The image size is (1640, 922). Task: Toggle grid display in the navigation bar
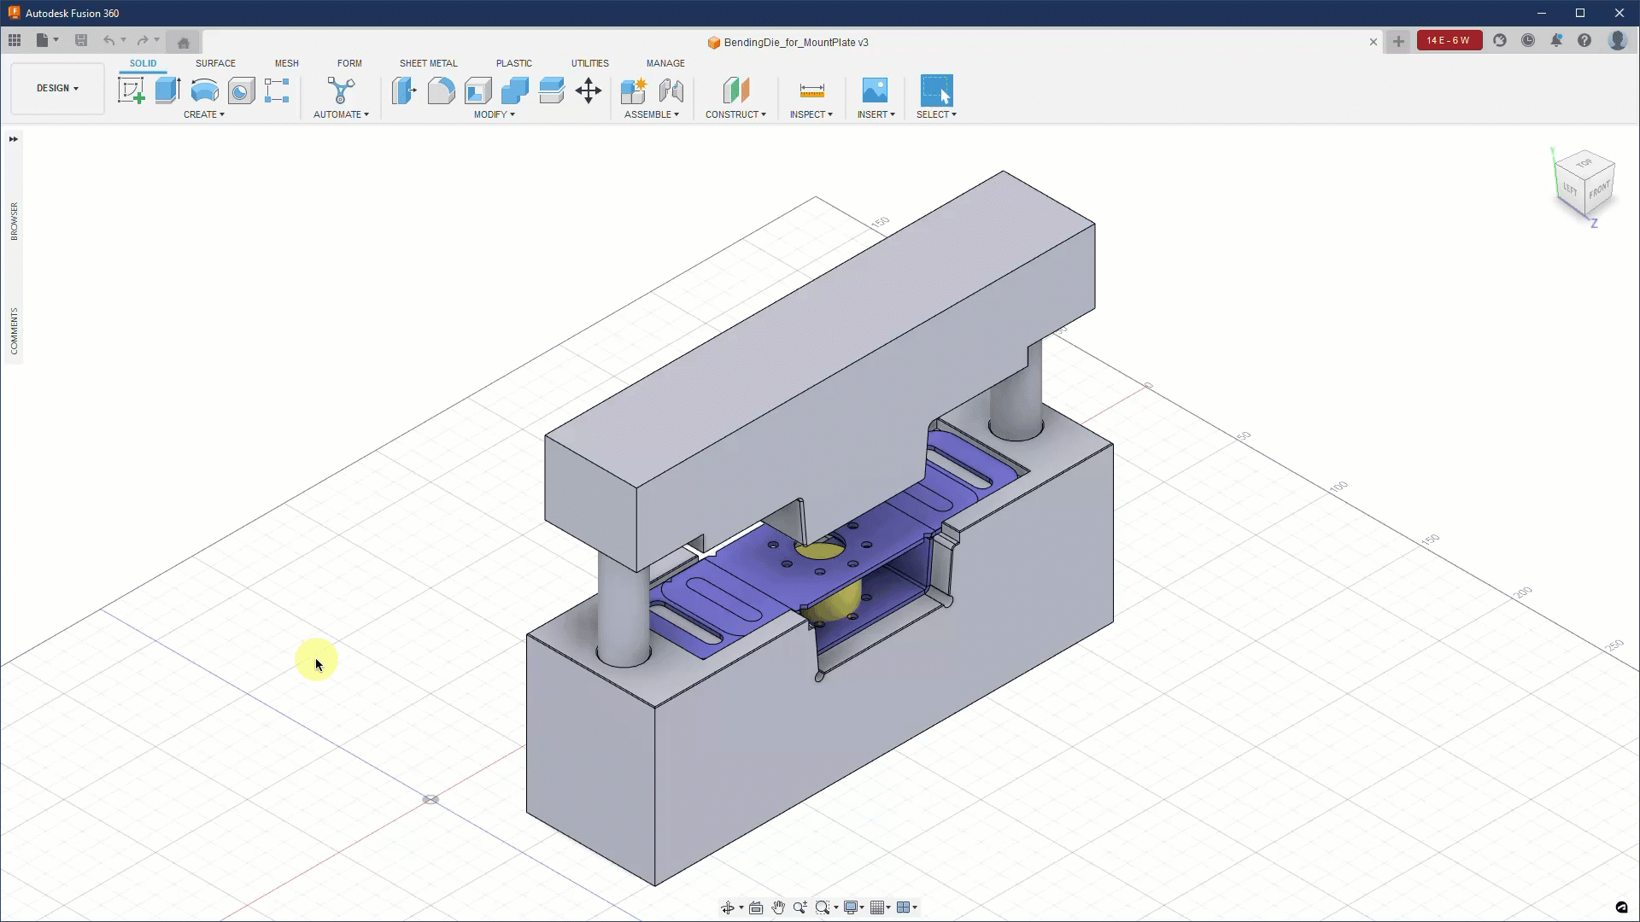pyautogui.click(x=877, y=907)
